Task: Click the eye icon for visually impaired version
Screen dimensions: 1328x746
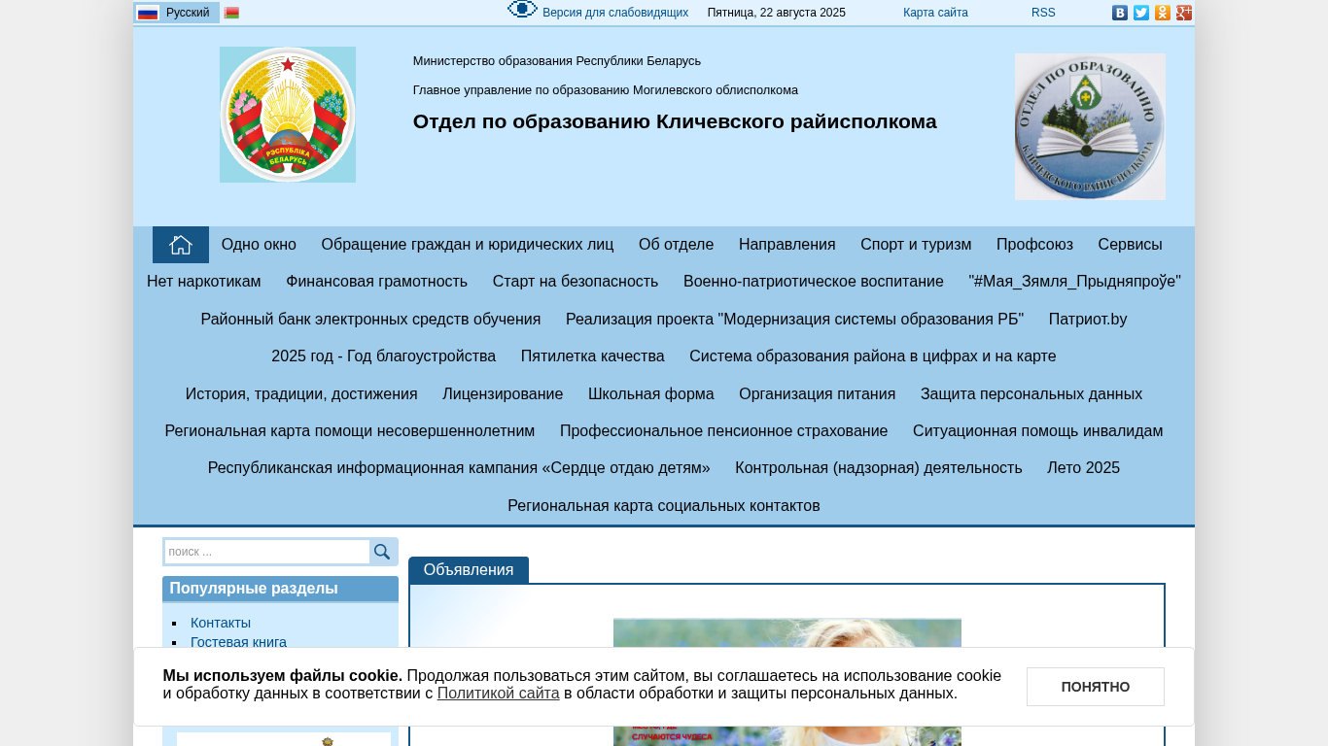Action: [x=522, y=10]
